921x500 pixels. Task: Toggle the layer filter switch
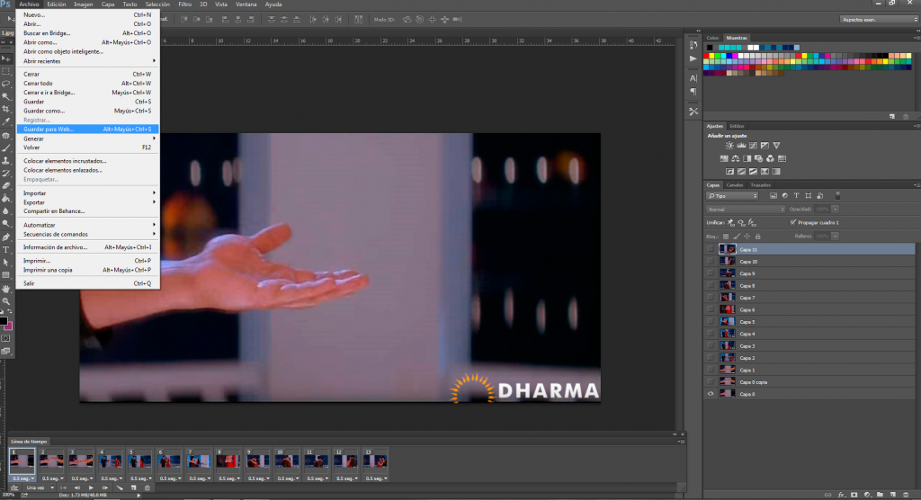837,196
